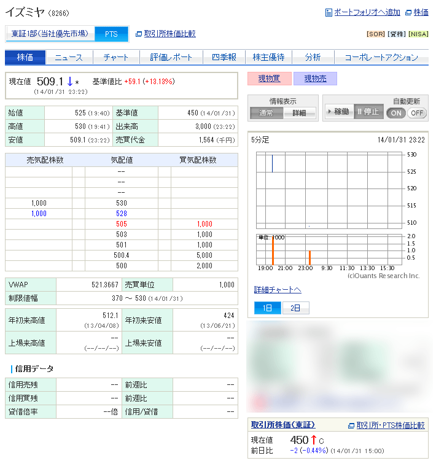Open 取引所株価(東証) link
The height and width of the screenshot is (466, 436).
(283, 425)
